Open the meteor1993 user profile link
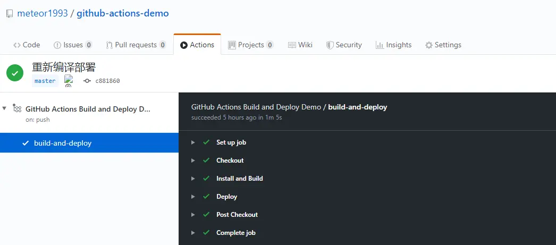This screenshot has height=245, width=556. 43,13
